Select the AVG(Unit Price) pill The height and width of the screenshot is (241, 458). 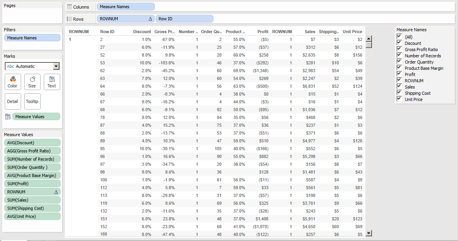(x=32, y=216)
